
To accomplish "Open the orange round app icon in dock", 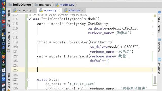I will tap(3, 57).
